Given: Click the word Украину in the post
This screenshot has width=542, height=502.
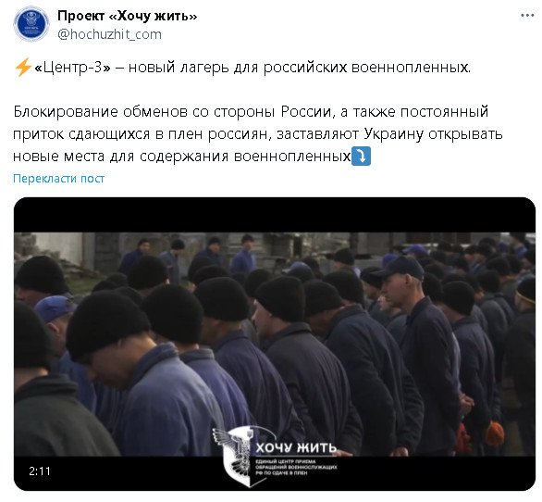Looking at the screenshot, I should click(x=393, y=134).
